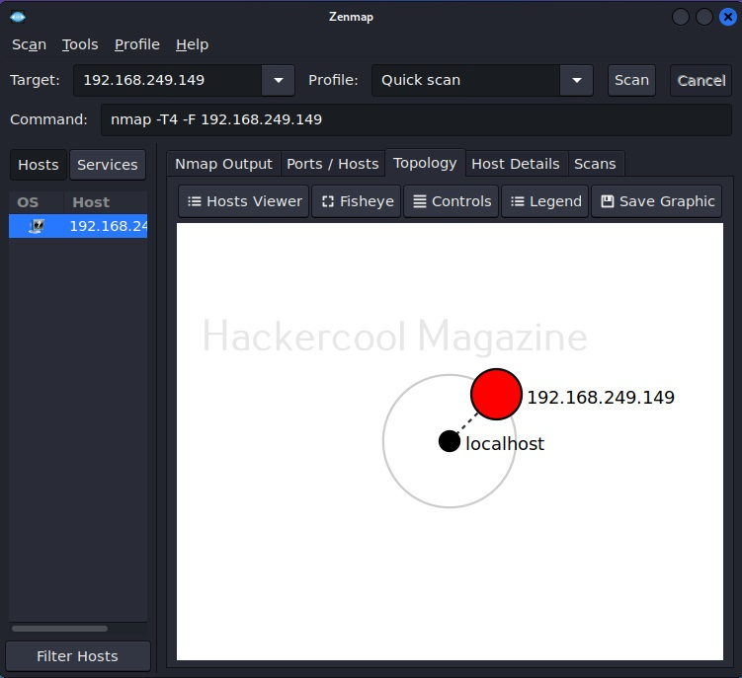Switch to the Nmap Output tab
Screen dimensions: 742x678
tap(224, 164)
